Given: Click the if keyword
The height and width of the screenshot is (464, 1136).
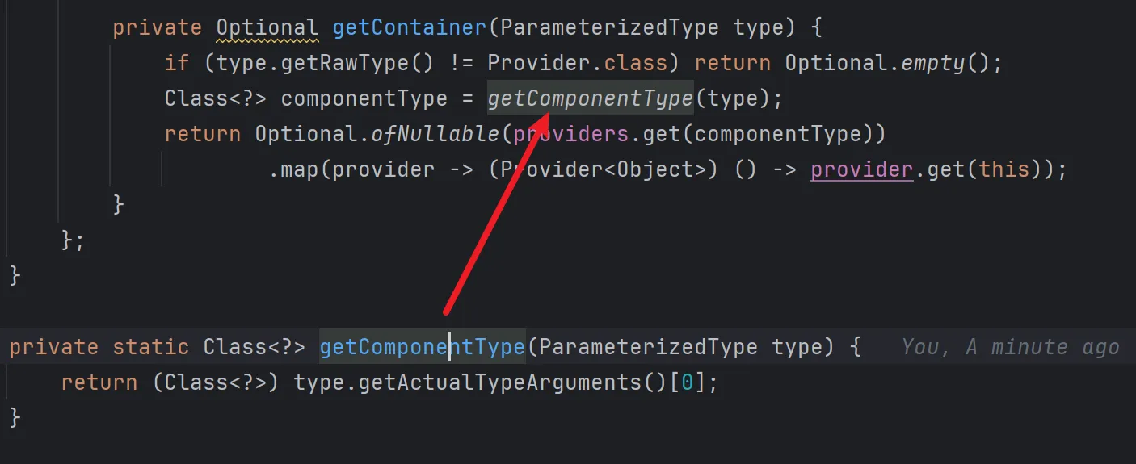Looking at the screenshot, I should 176,63.
